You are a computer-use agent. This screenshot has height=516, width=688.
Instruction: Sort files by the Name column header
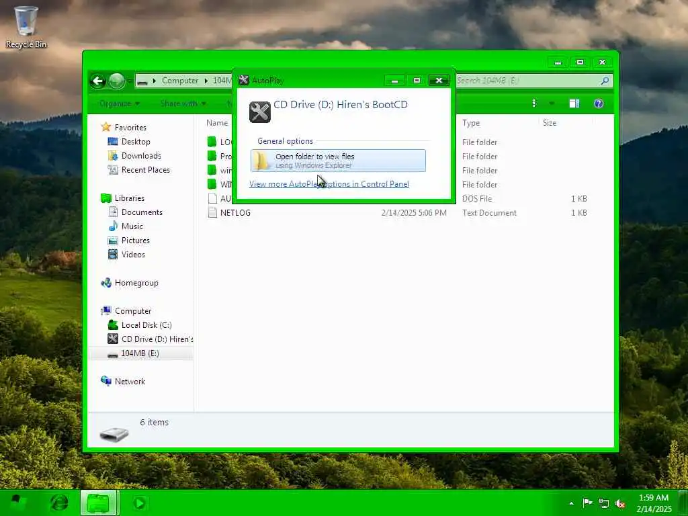pos(217,123)
